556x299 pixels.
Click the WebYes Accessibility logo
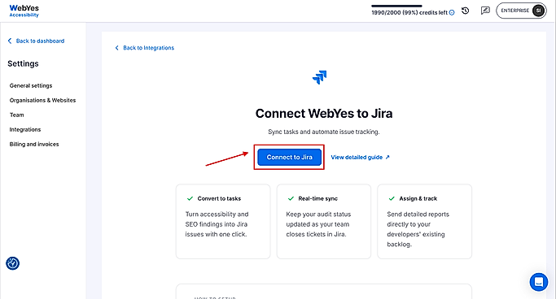24,11
